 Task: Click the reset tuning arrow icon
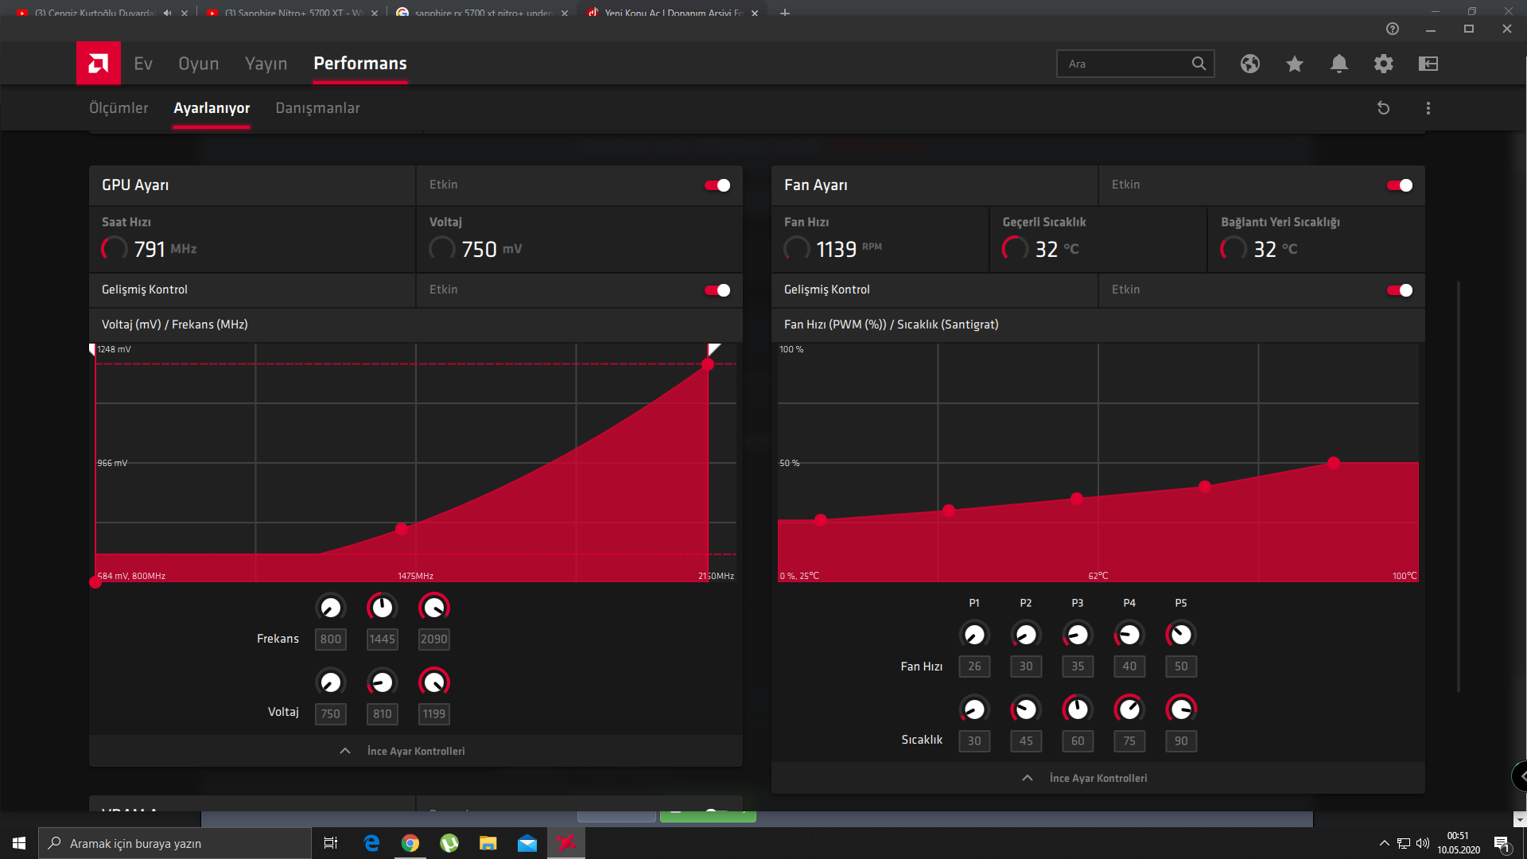pyautogui.click(x=1384, y=108)
